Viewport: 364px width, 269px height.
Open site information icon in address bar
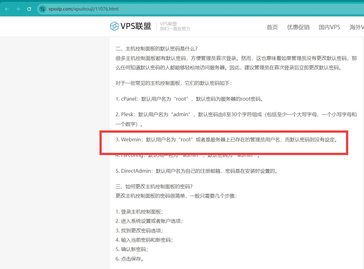[x=42, y=9]
